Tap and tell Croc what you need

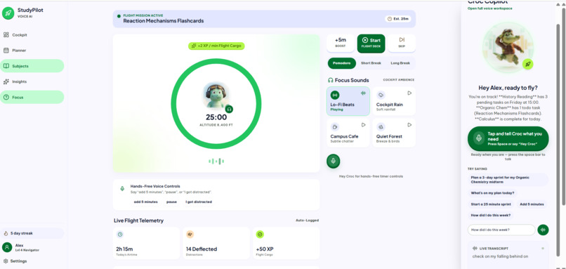508,138
